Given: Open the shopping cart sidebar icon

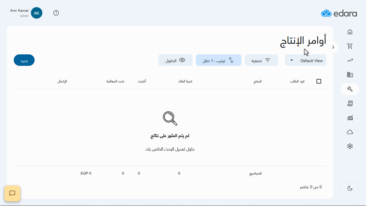Looking at the screenshot, I should click(x=350, y=46).
